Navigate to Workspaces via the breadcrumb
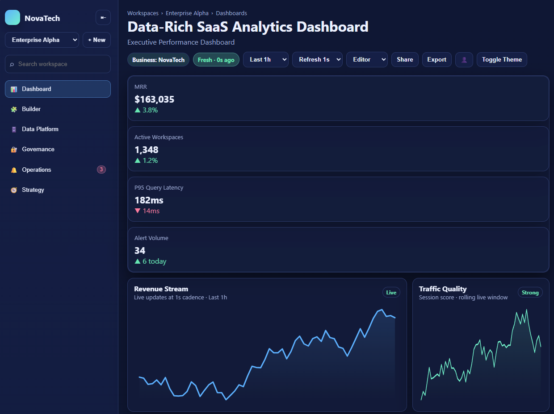The image size is (554, 414). point(143,13)
